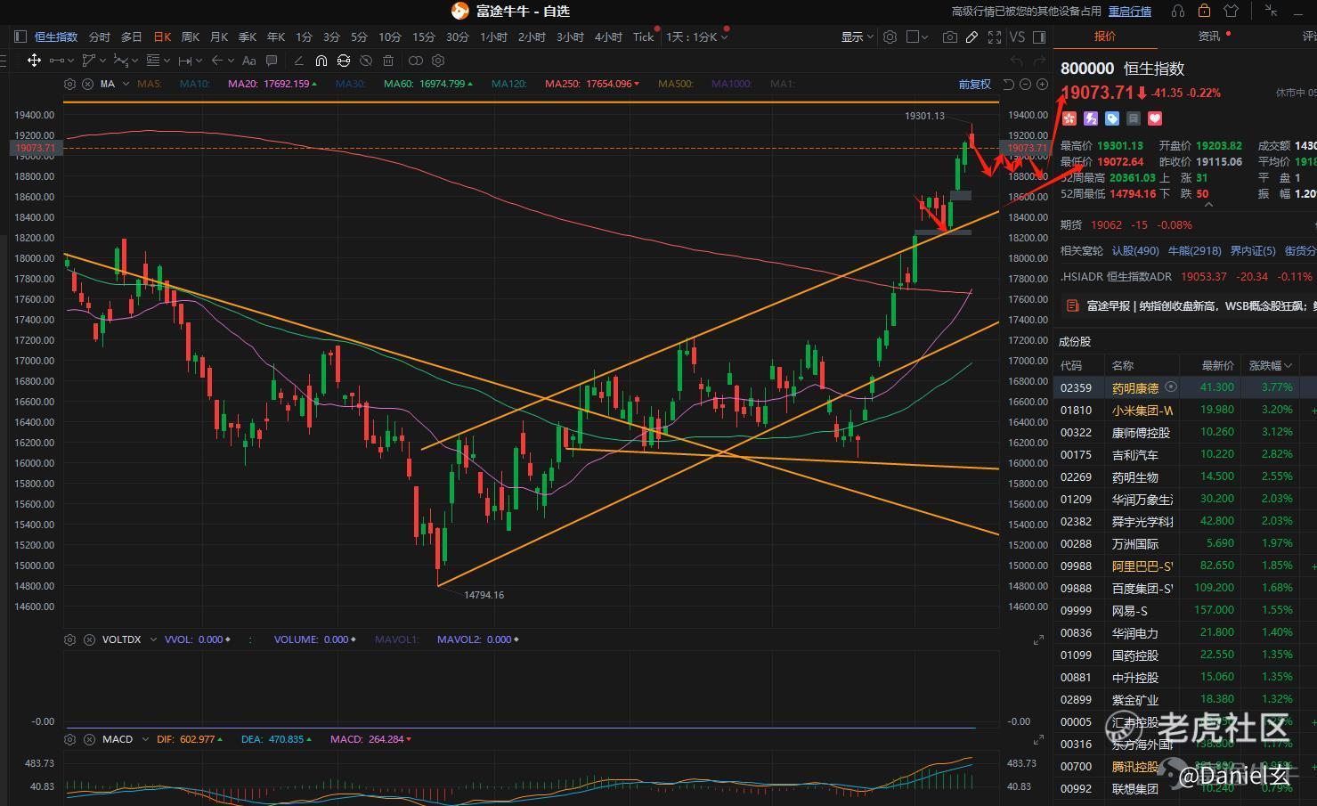Take chart screenshot with camera icon
1317x806 pixels.
point(950,37)
